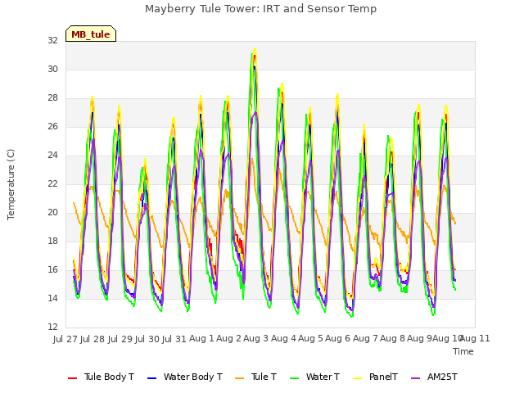Click the y-axis tick value 16
The image size is (524, 393).
(52, 269)
